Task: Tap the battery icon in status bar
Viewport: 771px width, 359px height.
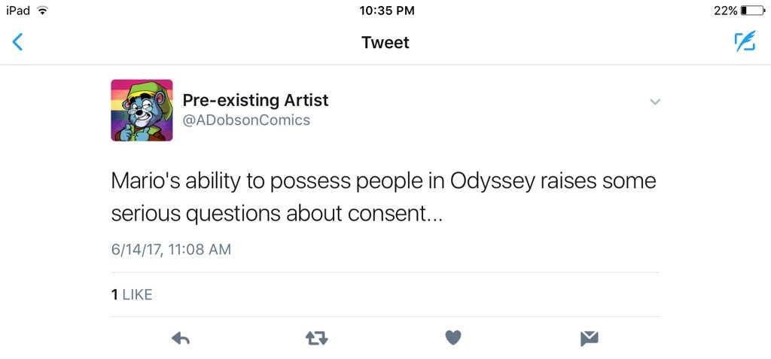Action: pos(752,11)
